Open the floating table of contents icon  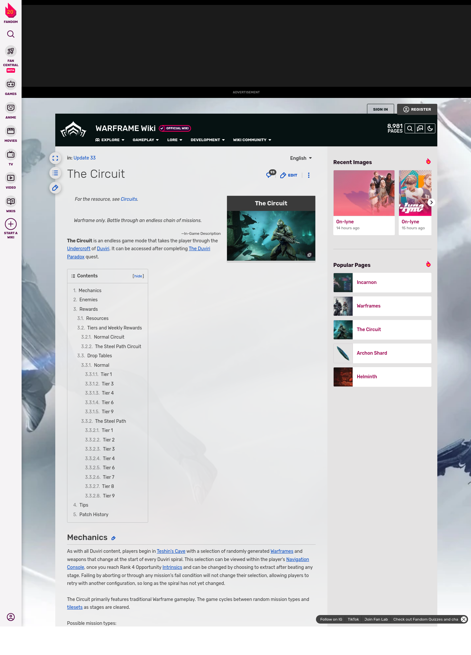pos(55,173)
